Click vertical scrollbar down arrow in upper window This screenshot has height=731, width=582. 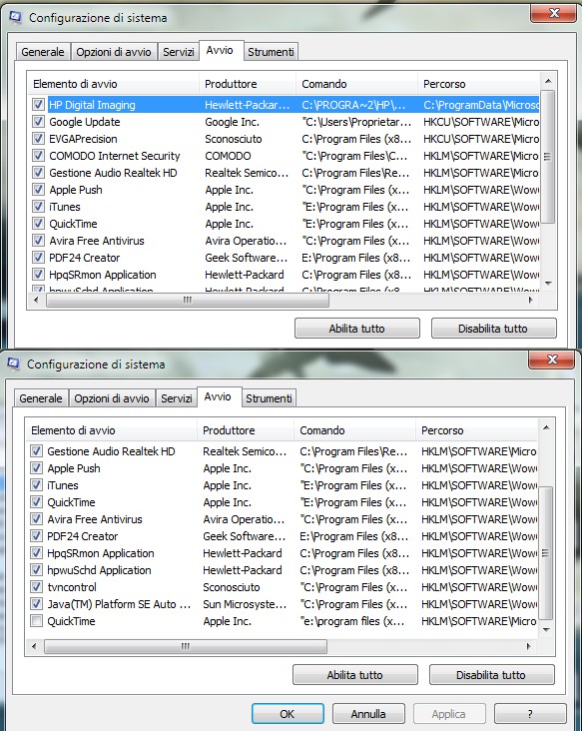548,283
